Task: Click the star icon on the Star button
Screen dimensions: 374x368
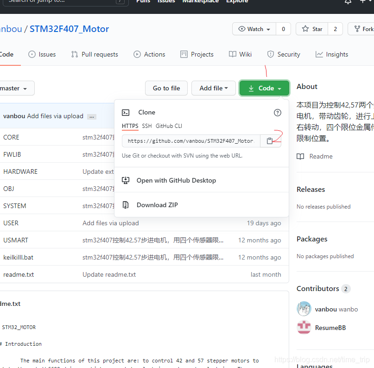Action: tap(305, 29)
